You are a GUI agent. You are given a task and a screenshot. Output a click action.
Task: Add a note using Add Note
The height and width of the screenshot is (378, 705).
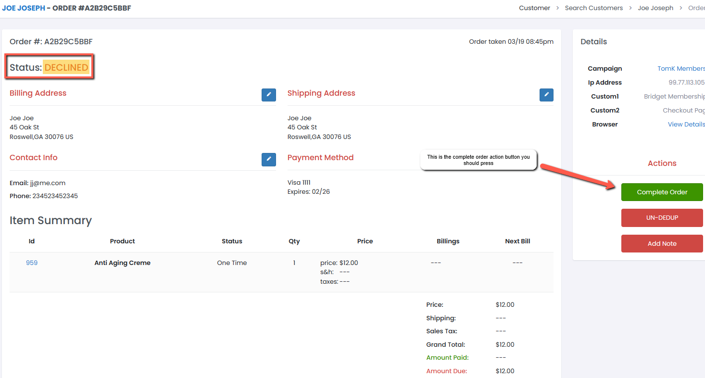(662, 244)
